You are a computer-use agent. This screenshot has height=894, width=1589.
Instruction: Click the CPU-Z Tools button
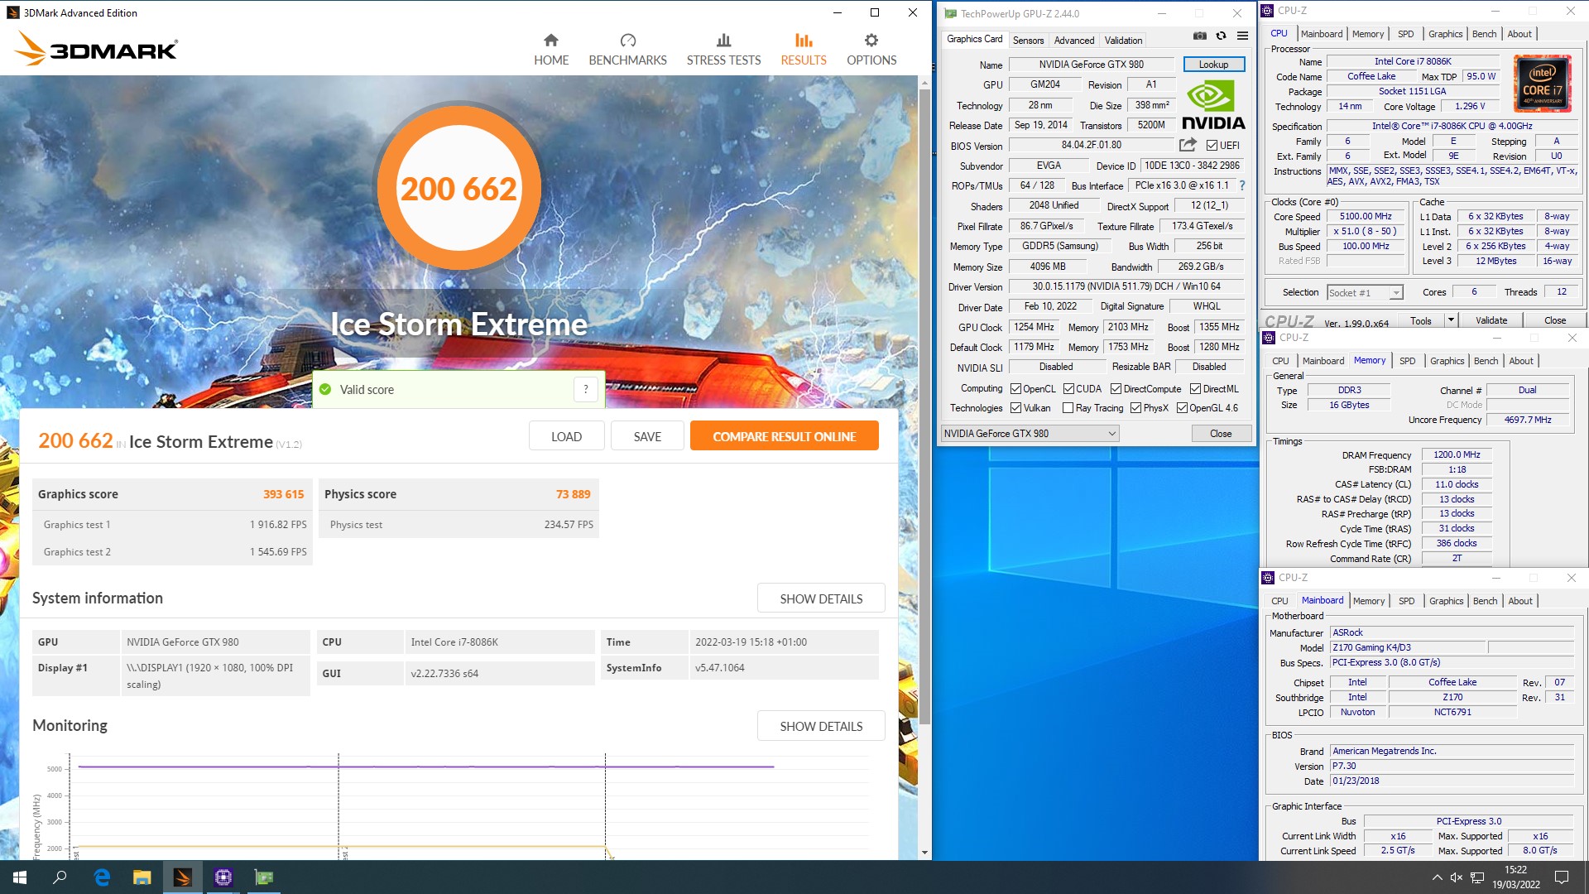coord(1421,320)
